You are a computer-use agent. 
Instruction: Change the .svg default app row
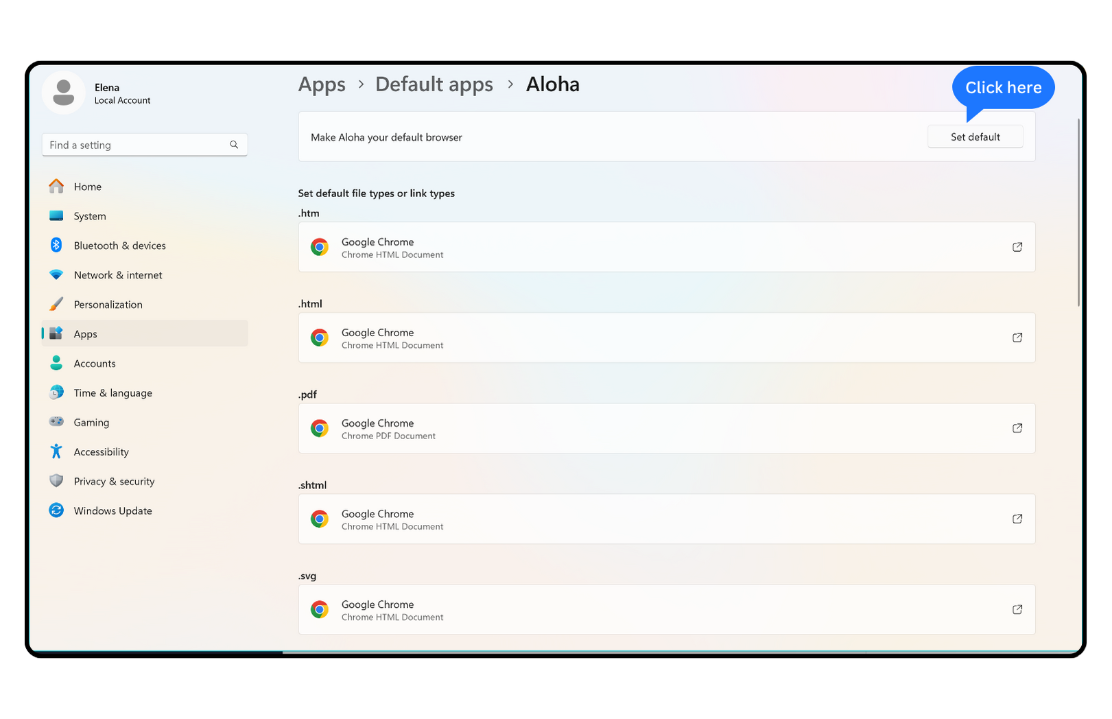click(x=666, y=609)
